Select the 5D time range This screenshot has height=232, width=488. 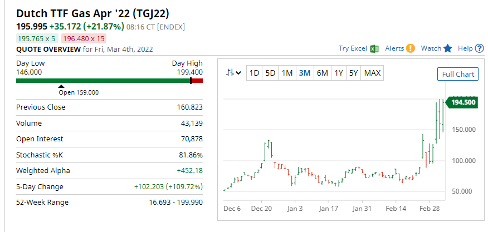point(270,73)
